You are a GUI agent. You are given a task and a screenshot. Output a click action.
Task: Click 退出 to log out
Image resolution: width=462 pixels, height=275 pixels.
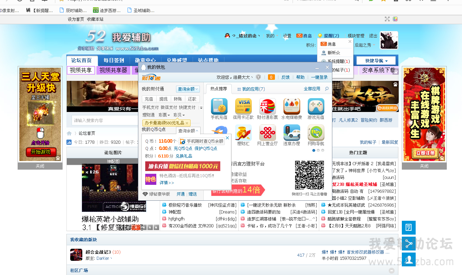click(373, 36)
